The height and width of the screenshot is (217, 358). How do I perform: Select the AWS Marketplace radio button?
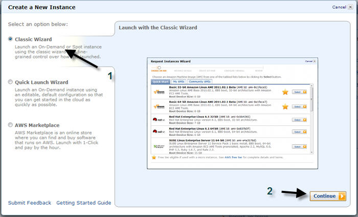click(x=10, y=125)
